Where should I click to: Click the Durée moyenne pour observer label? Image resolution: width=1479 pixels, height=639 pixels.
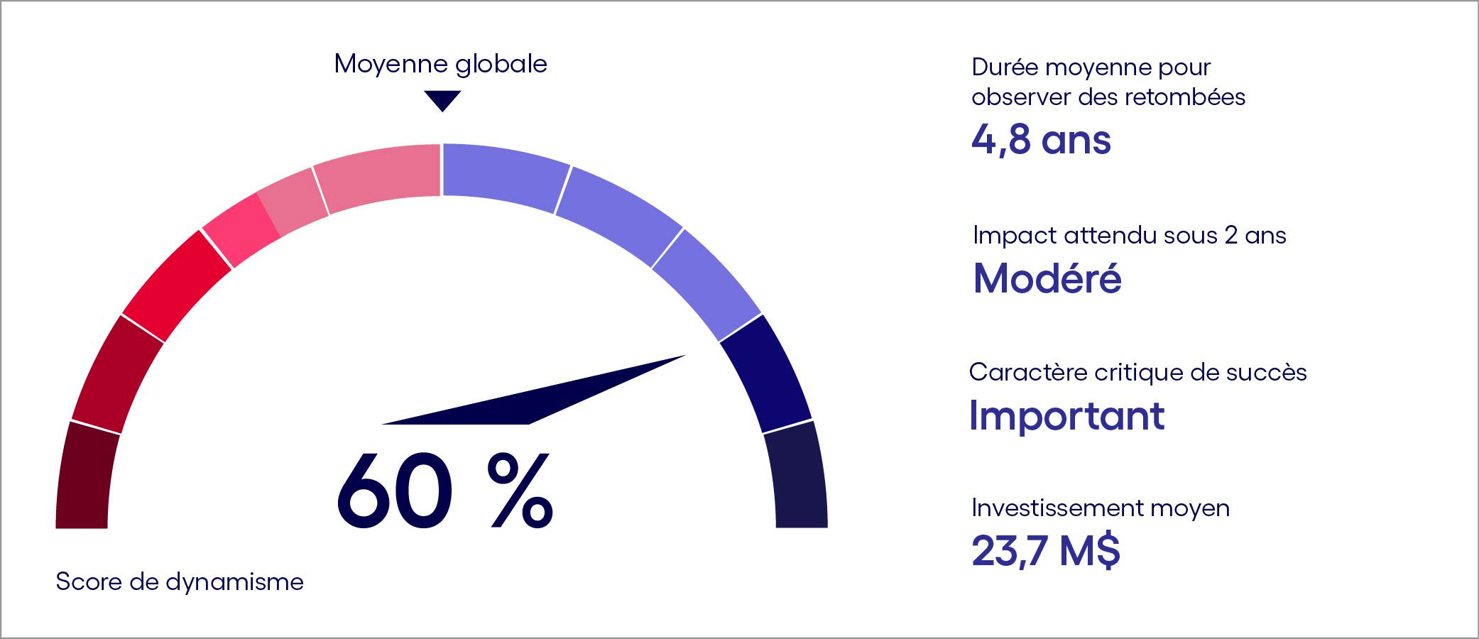point(1108,82)
